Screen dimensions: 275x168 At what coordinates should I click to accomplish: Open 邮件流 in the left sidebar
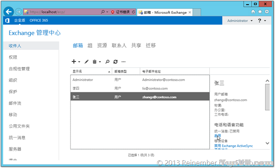[15, 103]
